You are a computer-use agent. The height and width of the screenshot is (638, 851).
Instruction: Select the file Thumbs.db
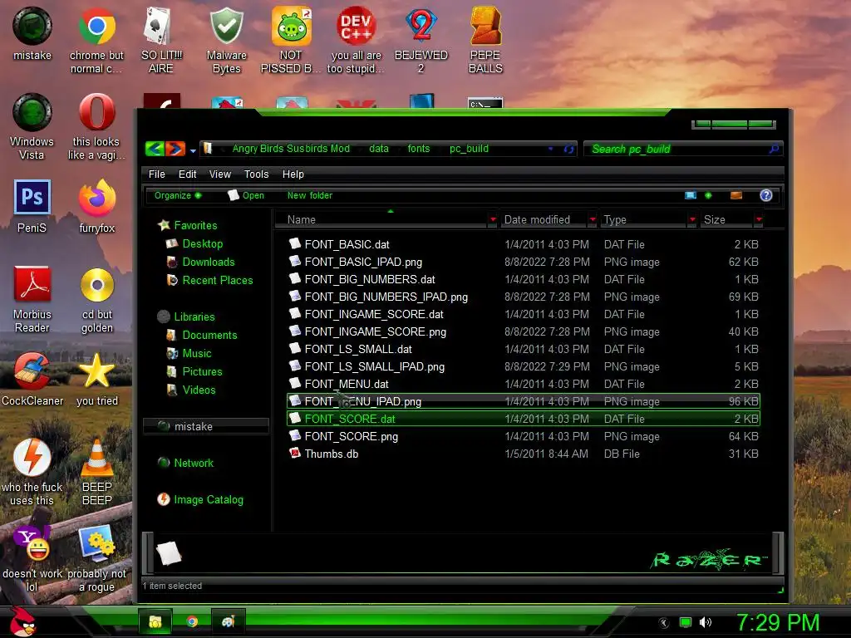[331, 454]
